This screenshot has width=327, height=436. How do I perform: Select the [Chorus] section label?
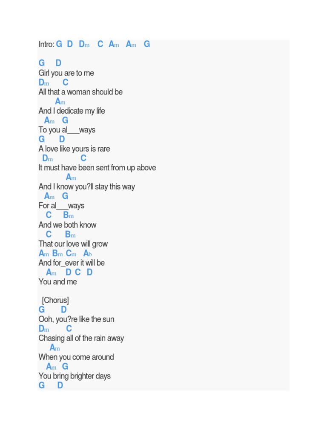click(55, 301)
